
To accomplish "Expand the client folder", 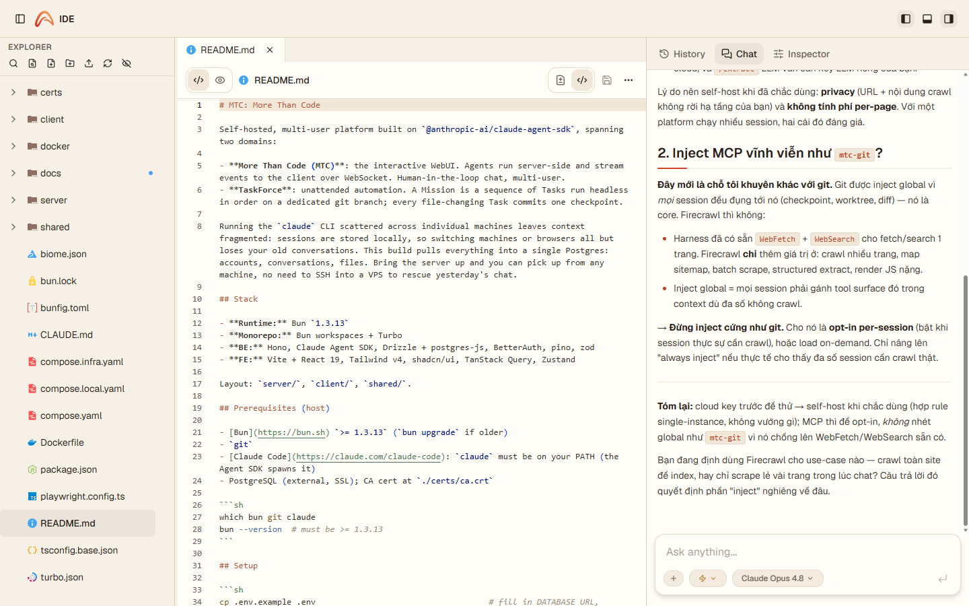I will 77,119.
